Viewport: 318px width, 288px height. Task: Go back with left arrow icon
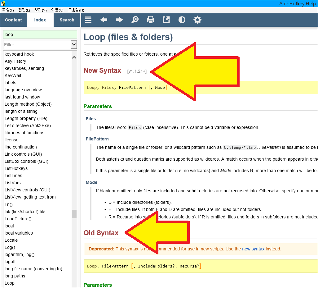(104, 20)
